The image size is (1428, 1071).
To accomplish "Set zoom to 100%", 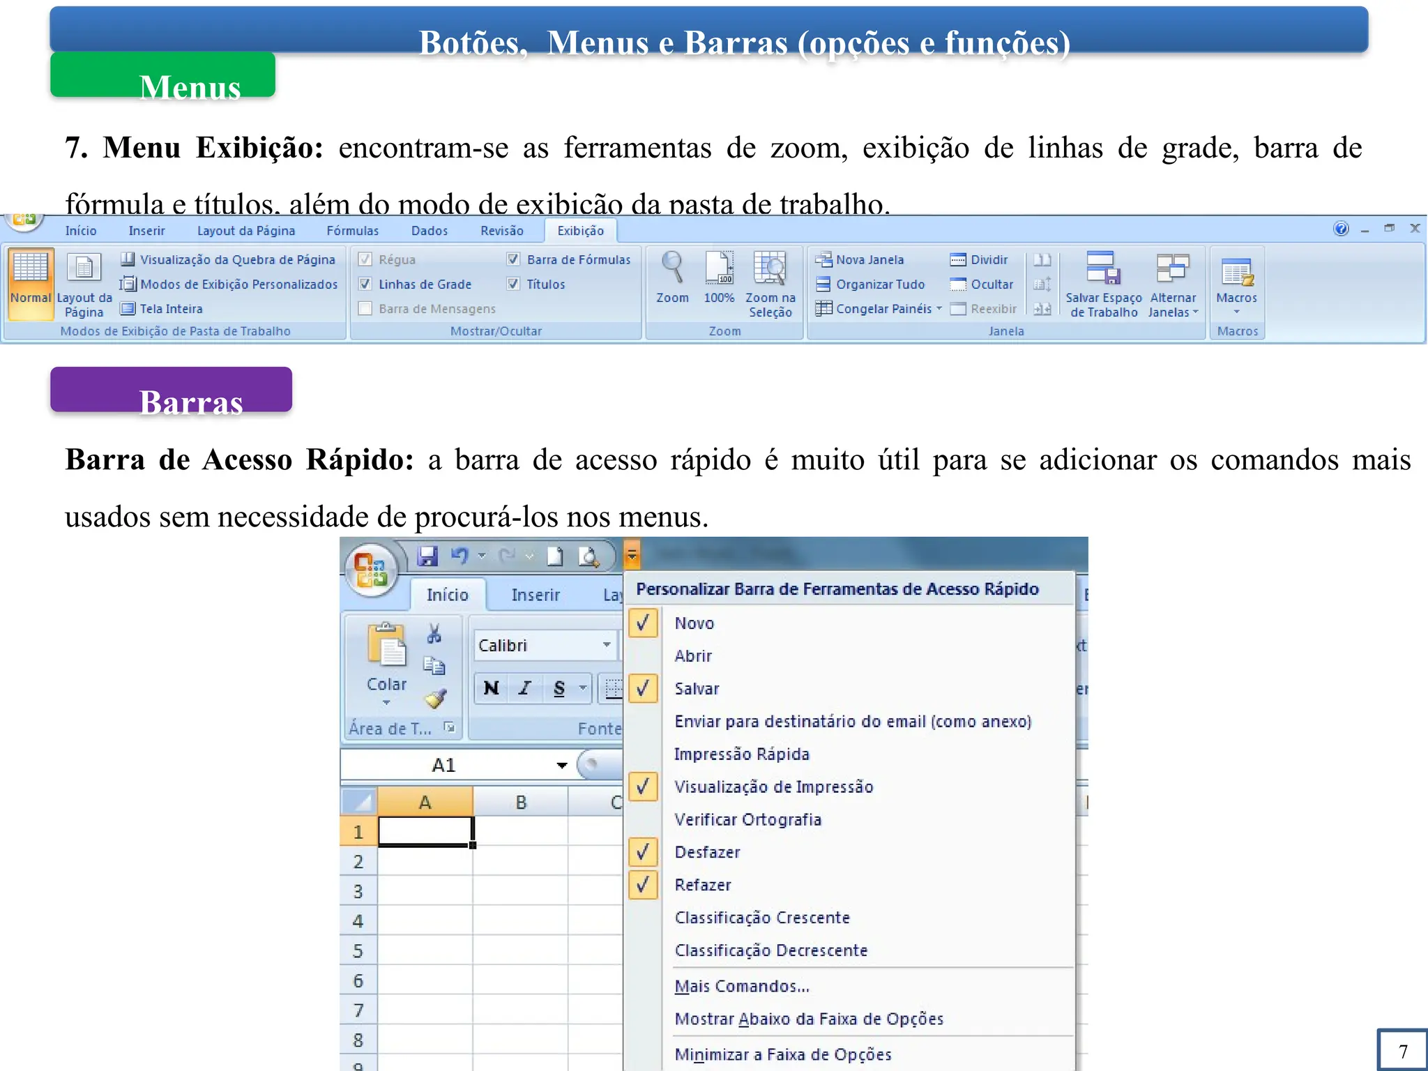I will (x=719, y=278).
